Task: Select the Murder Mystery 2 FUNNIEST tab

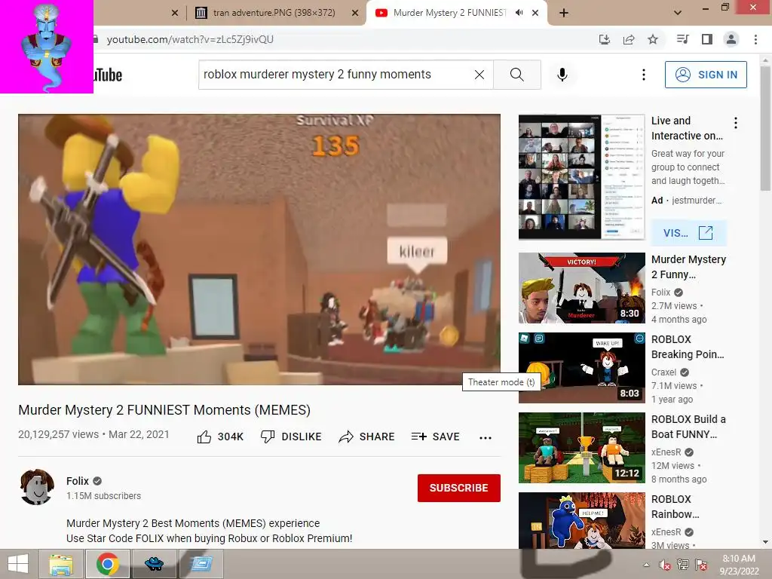Action: click(449, 13)
